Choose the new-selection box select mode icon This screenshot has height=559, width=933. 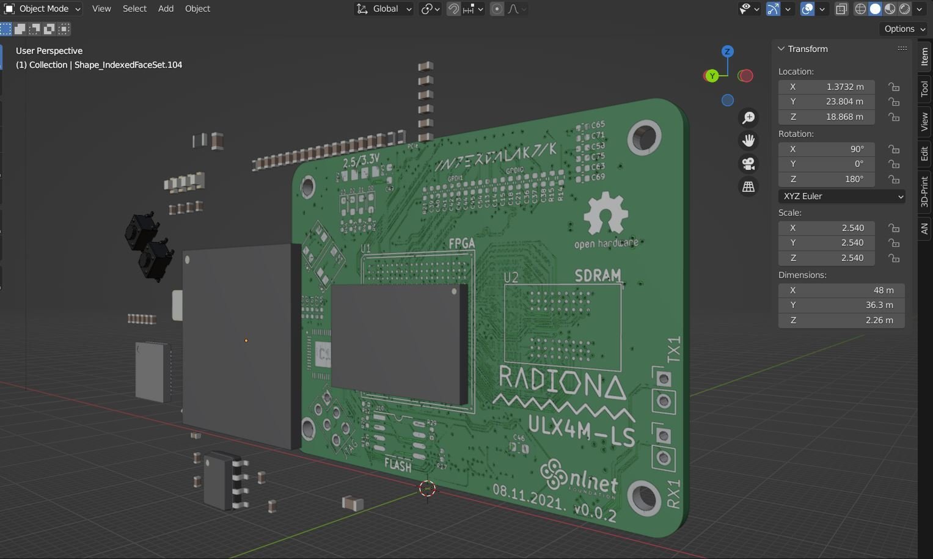pyautogui.click(x=6, y=29)
